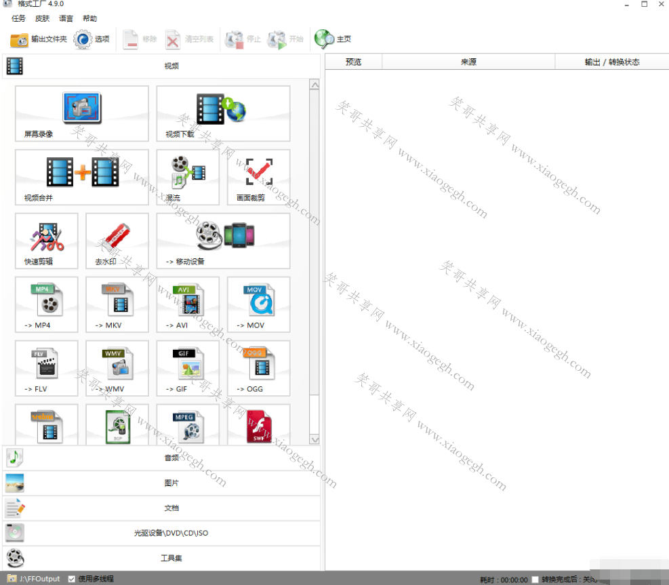
Task: Pick the webm format tile
Action: [47, 424]
